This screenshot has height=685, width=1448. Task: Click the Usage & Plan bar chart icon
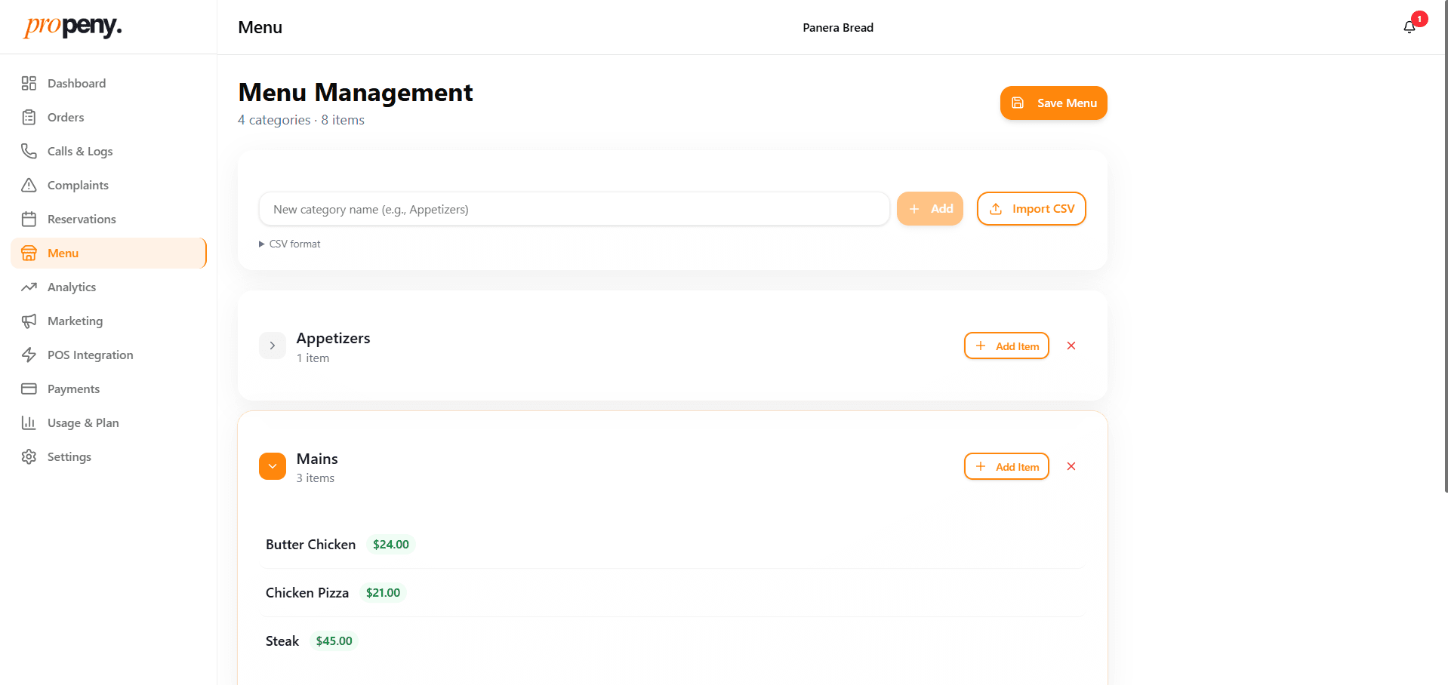tap(29, 422)
